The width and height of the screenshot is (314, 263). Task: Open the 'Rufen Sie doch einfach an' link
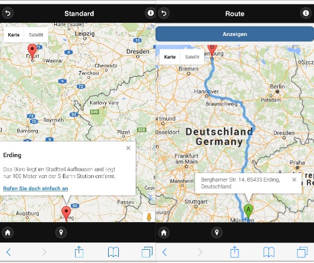35,188
